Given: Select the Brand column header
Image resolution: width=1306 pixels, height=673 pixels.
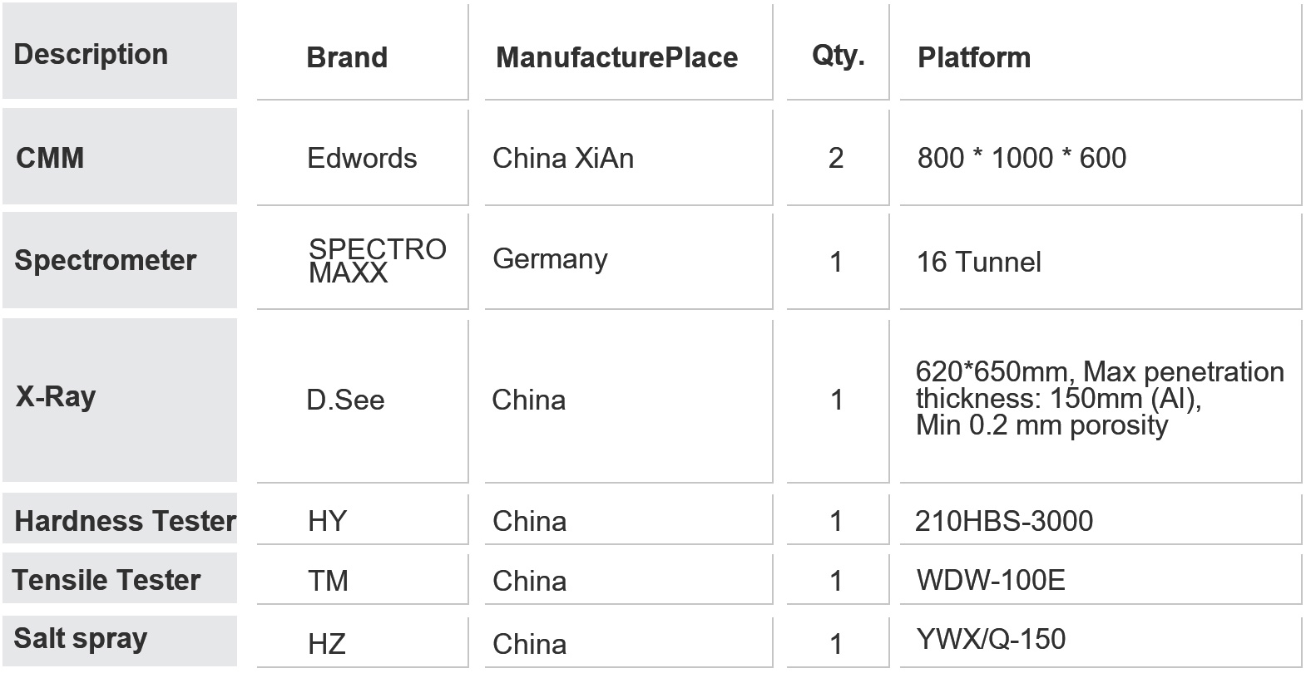Looking at the screenshot, I should pyautogui.click(x=347, y=57).
